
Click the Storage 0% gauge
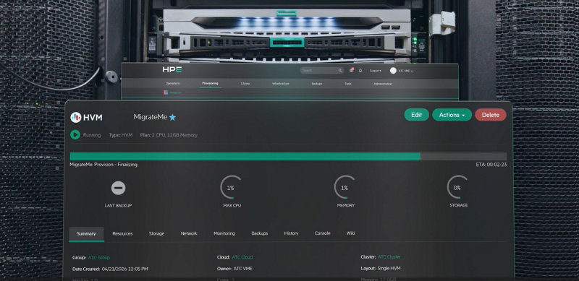pyautogui.click(x=457, y=187)
